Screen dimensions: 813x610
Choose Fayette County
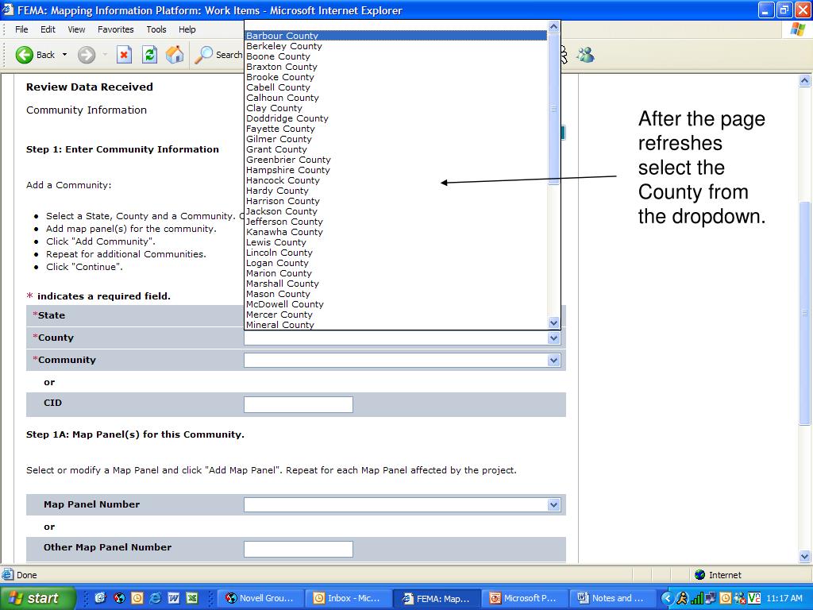(396, 129)
